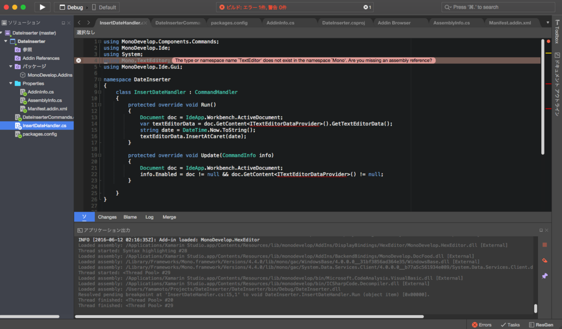Click the error marker on line 4
The width and height of the screenshot is (562, 329).
78,60
